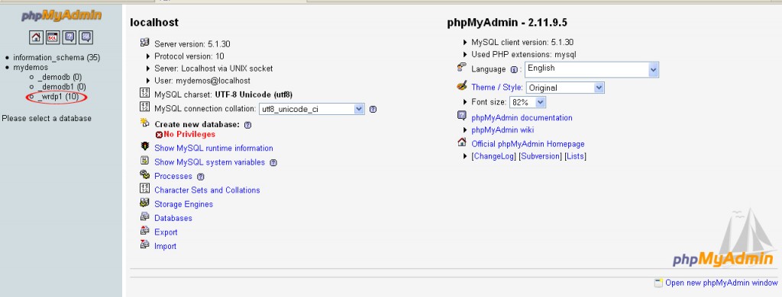Viewport: 782px width, 297px height.
Task: Select the mydemos database group
Action: (x=31, y=67)
